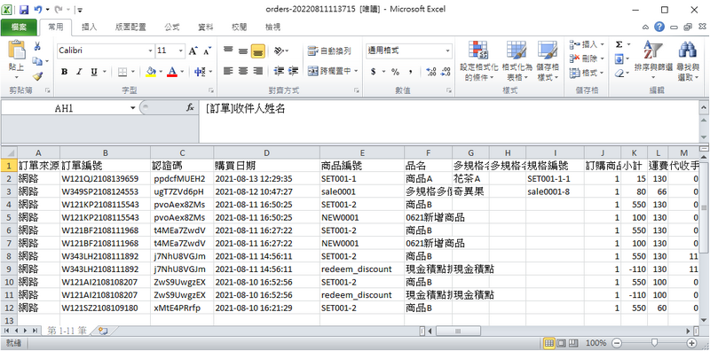Click the Undo arrow icon
The height and width of the screenshot is (351, 710).
click(x=38, y=9)
